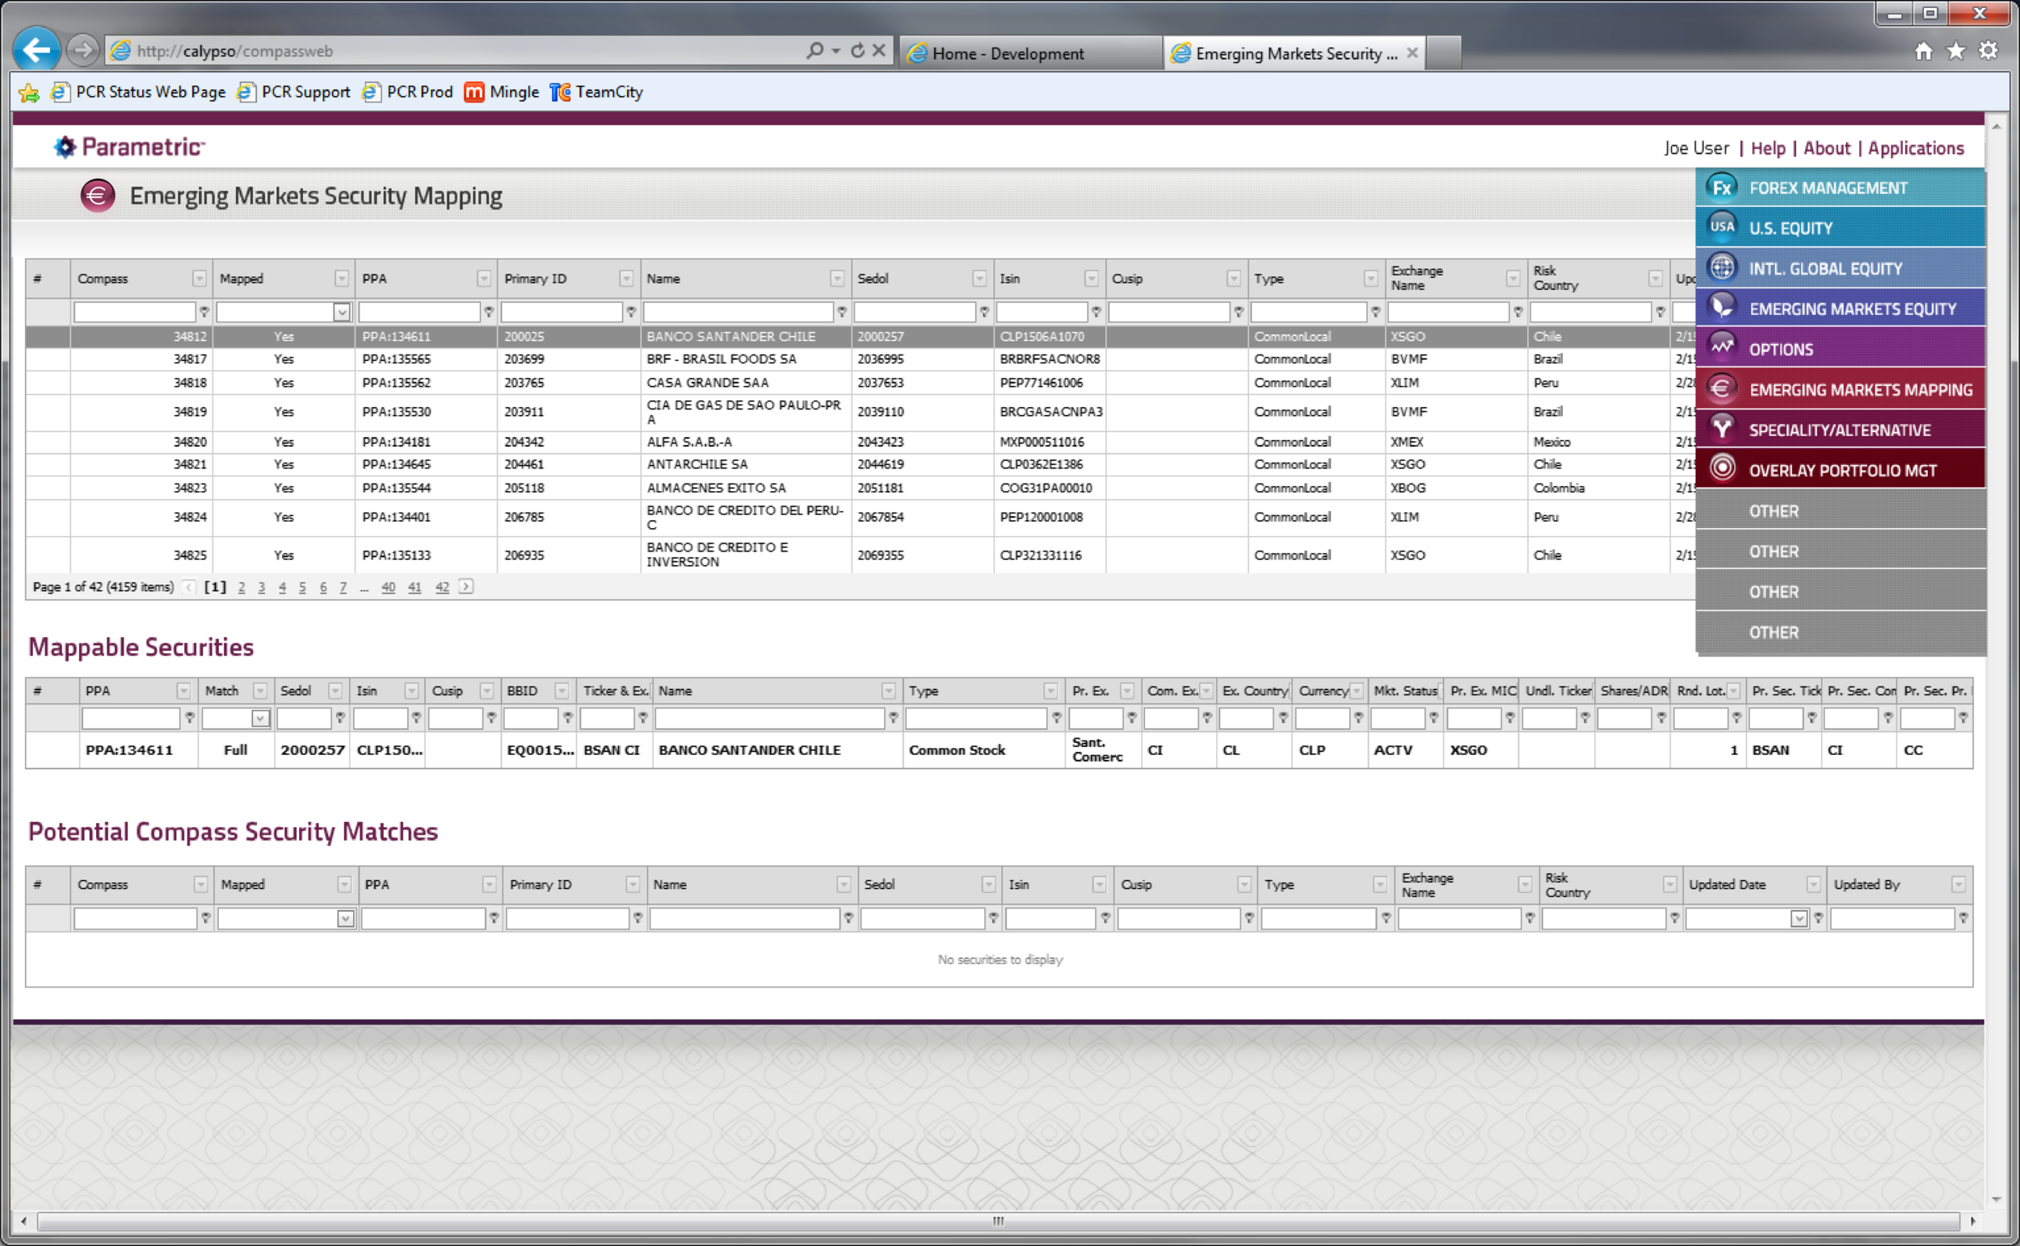The height and width of the screenshot is (1246, 2020).
Task: Open the TeamCity favorites bar icon
Action: tap(561, 92)
